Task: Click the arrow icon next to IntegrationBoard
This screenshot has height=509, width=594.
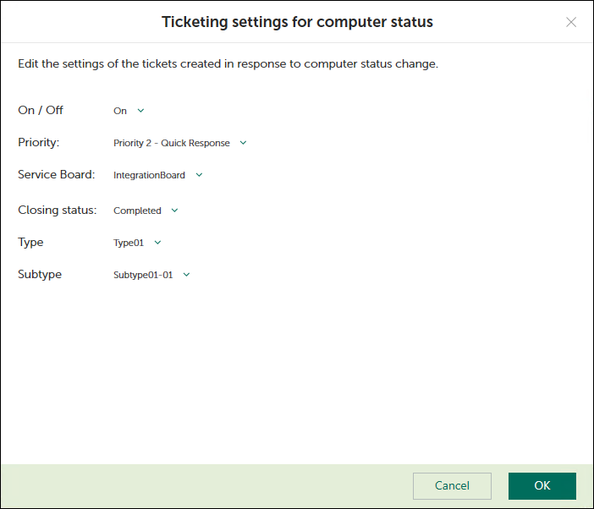Action: (x=199, y=175)
